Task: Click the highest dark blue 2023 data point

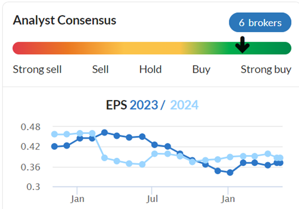Action: [x=104, y=132]
